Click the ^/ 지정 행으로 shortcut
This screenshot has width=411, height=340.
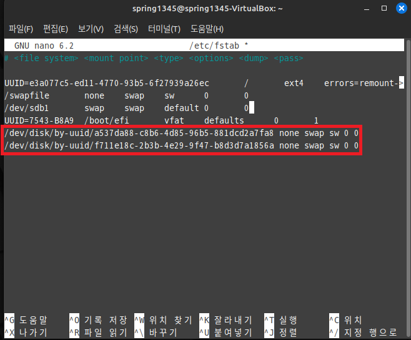click(364, 333)
